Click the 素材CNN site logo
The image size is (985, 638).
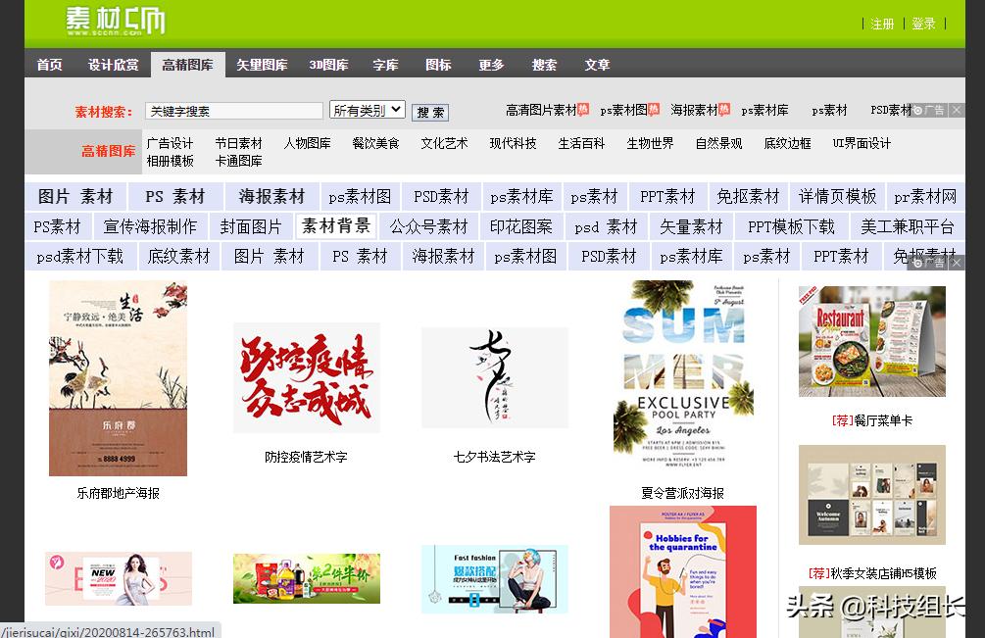click(118, 22)
